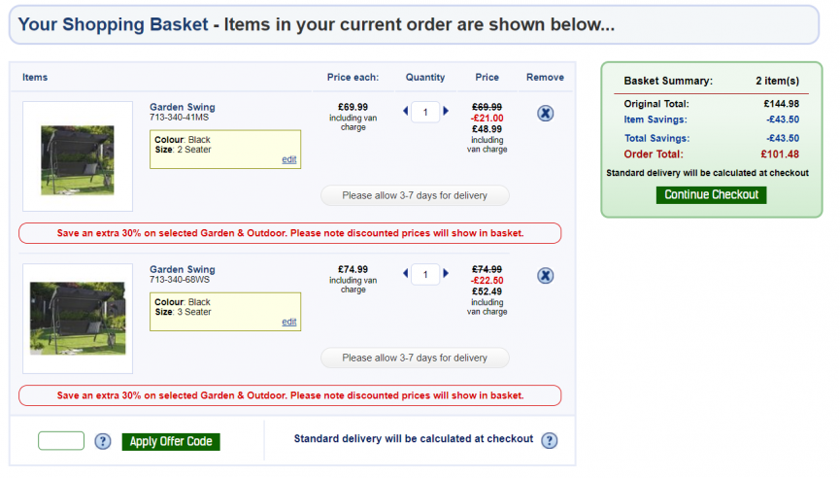Viewport: 840px width, 478px height.
Task: Edit options for the 2 Seater swing
Action: (288, 159)
